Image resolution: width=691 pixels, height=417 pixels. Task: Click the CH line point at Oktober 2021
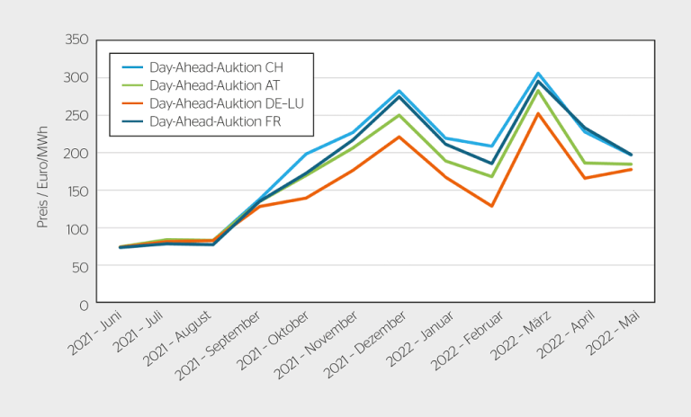pos(306,155)
